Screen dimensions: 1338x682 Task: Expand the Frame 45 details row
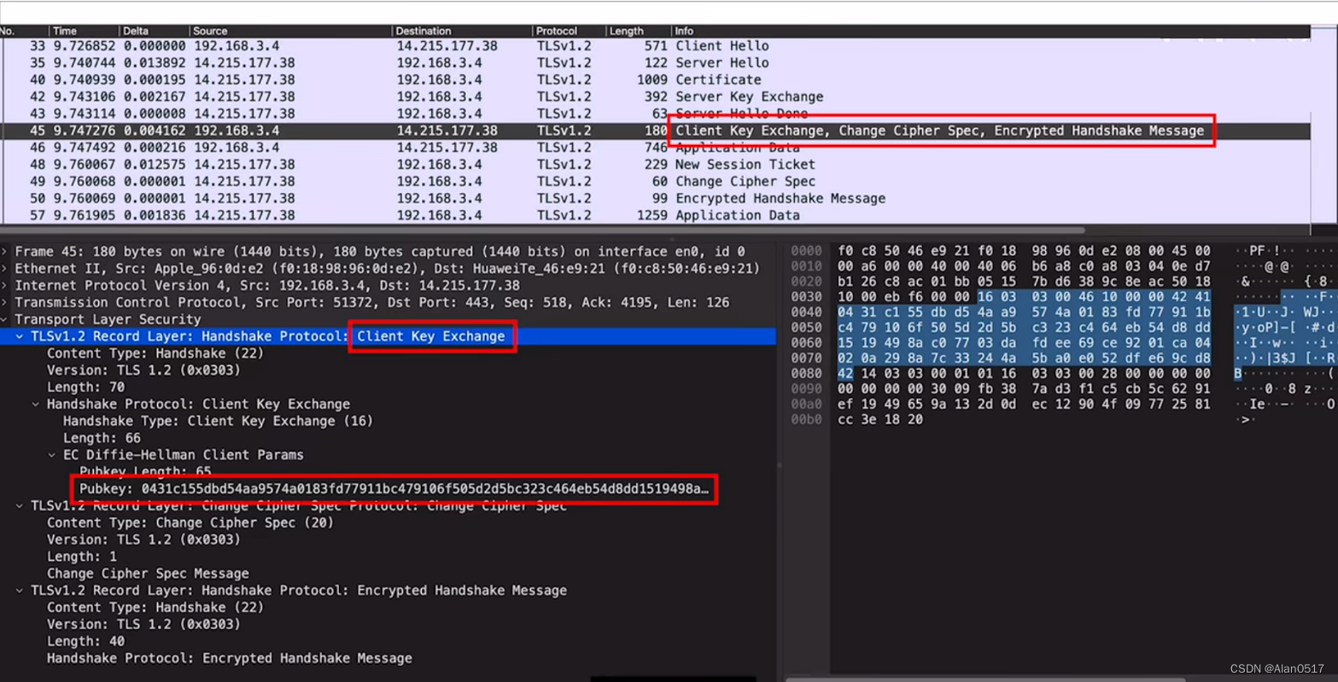(5, 252)
